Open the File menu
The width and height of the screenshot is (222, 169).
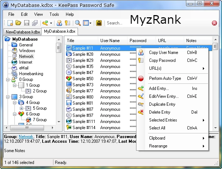pyautogui.click(x=11, y=14)
